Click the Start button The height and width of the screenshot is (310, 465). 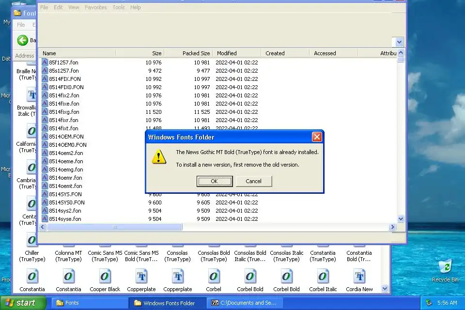(23, 303)
